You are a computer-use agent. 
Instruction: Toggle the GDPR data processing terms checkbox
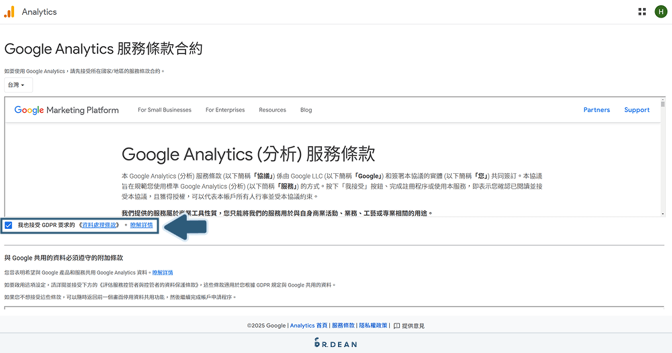(x=9, y=225)
